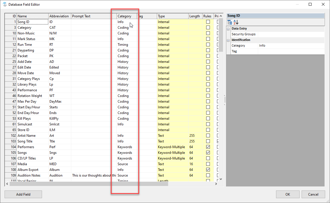The height and width of the screenshot is (203, 330).
Task: Click the Abbreviation column header
Action: point(59,16)
